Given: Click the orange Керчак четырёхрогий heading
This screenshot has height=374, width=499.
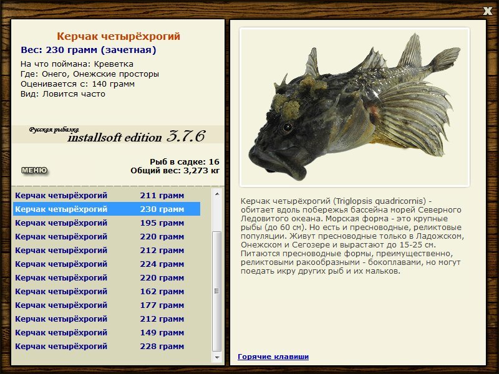Looking at the screenshot, I should coord(119,36).
